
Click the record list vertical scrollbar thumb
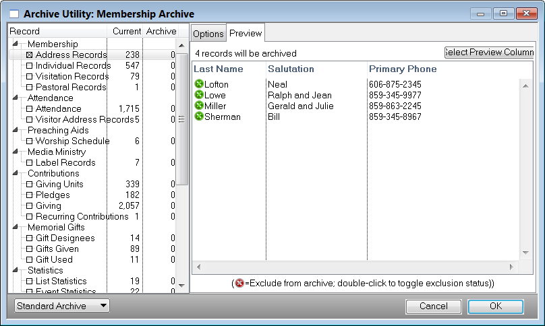point(181,118)
